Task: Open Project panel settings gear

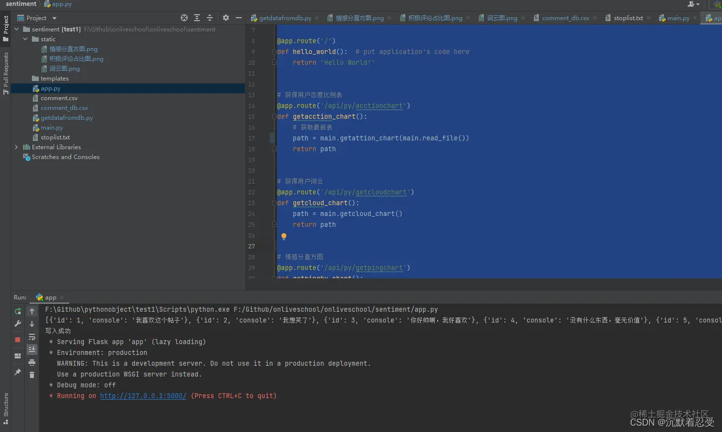Action: point(226,18)
